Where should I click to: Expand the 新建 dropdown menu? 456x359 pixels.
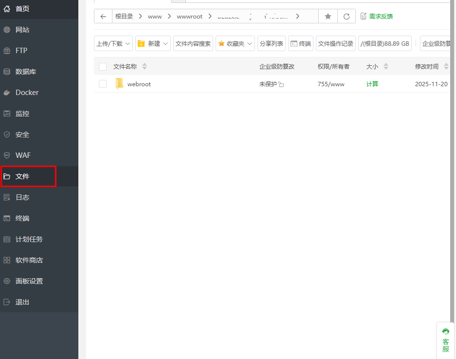click(153, 43)
